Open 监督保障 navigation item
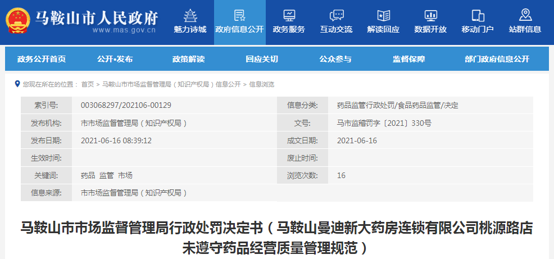This screenshot has width=554, height=259. pos(408,59)
